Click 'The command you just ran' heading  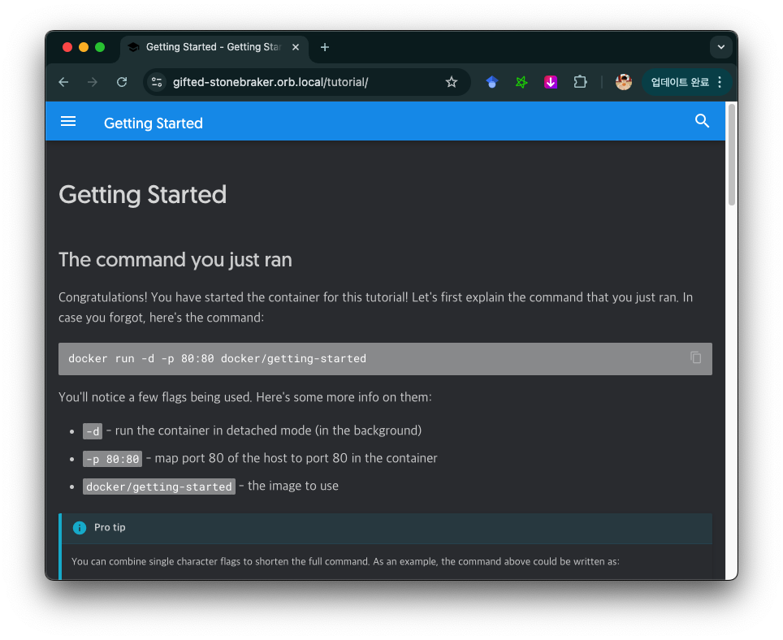(x=175, y=260)
